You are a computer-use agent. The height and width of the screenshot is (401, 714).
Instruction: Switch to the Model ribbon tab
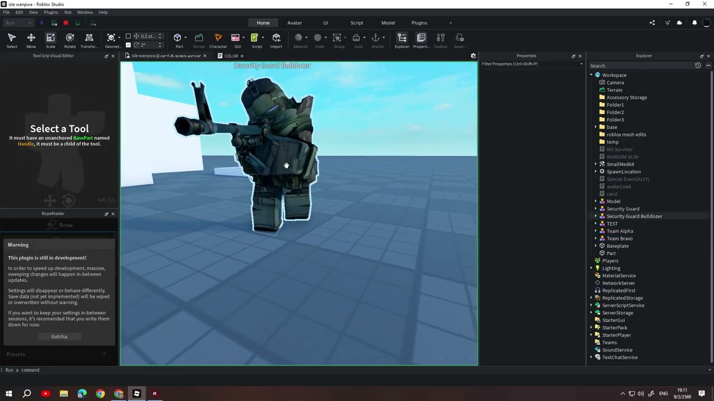click(x=388, y=23)
